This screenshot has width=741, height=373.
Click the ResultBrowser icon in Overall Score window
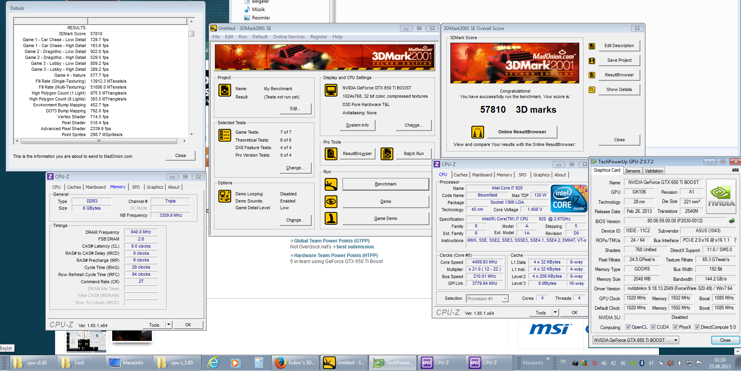click(x=592, y=75)
